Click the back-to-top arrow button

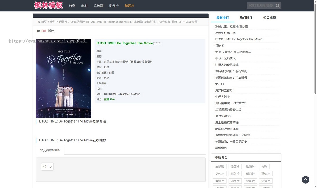point(306,180)
